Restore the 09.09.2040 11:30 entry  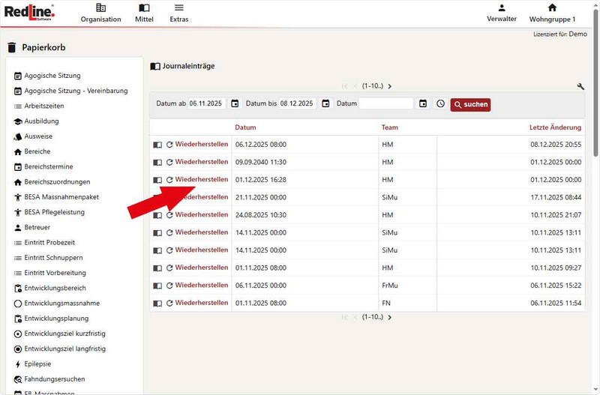201,162
